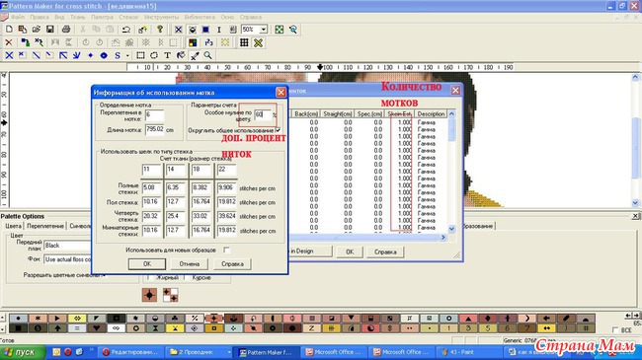
Task: Click the Open file folder icon
Action: click(x=36, y=30)
